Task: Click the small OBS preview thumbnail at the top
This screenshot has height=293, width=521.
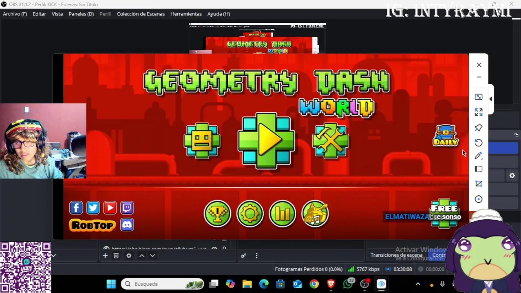Action: click(x=258, y=38)
